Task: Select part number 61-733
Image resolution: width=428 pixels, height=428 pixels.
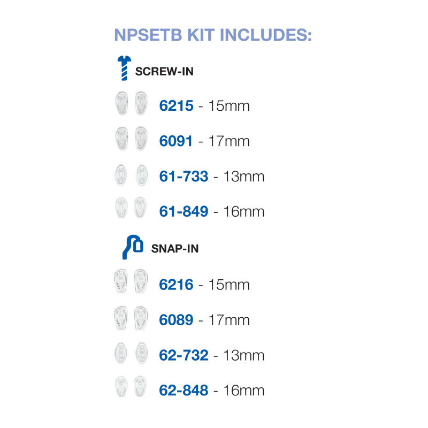Action: coord(184,177)
